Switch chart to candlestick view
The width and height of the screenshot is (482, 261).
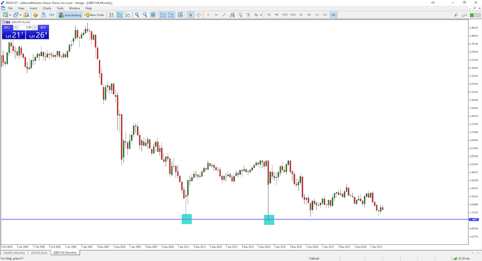pos(120,15)
